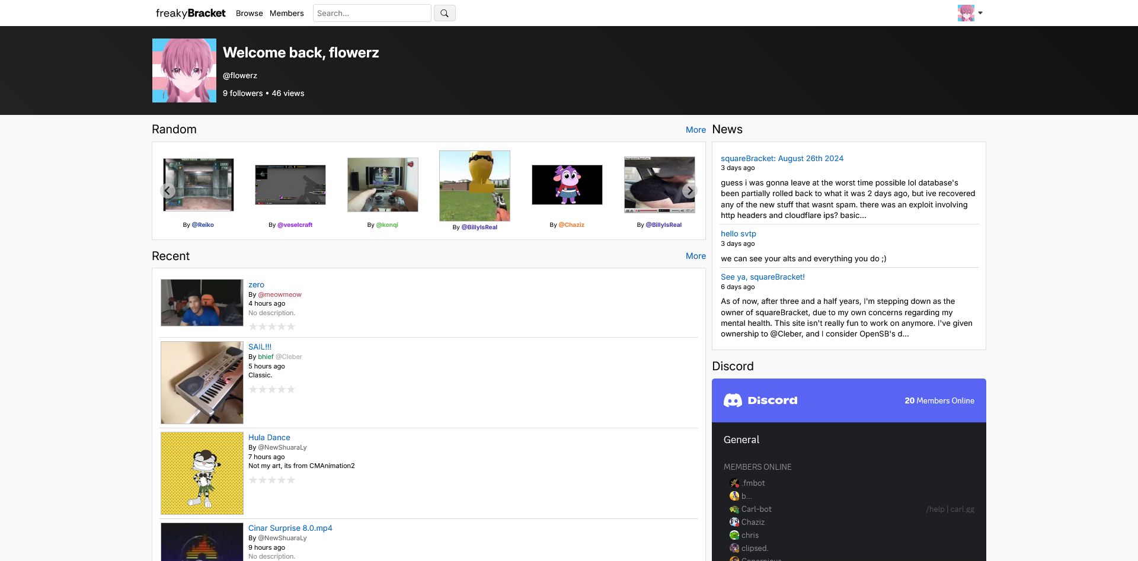Click the freakyBracket logo
Screen dimensions: 1138x561
pyautogui.click(x=190, y=13)
